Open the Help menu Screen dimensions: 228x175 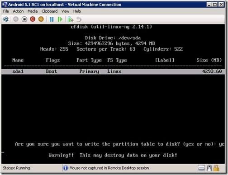point(77,11)
